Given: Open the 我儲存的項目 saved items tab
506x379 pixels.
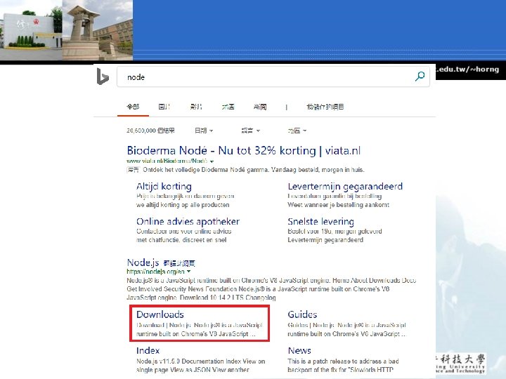Looking at the screenshot, I should pyautogui.click(x=325, y=107).
